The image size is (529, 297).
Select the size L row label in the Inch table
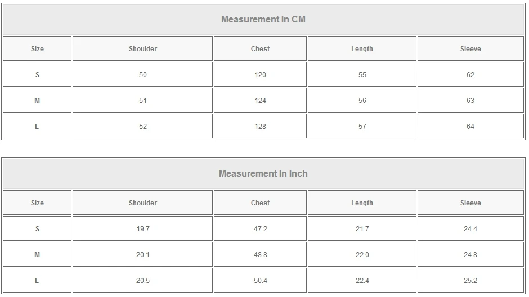(x=37, y=281)
